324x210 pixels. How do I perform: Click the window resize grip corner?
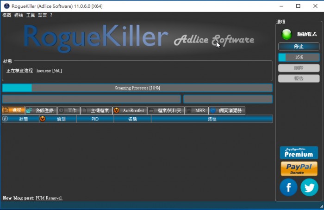[321, 207]
